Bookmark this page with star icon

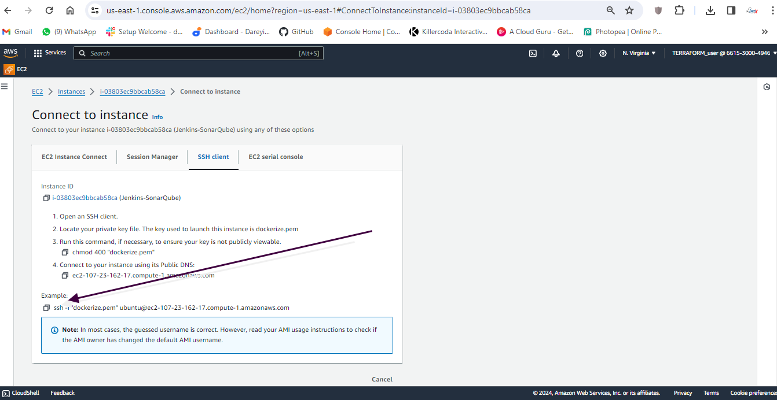(x=629, y=10)
